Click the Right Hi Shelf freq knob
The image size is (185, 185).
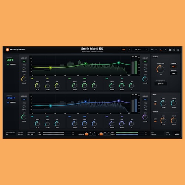145,107
